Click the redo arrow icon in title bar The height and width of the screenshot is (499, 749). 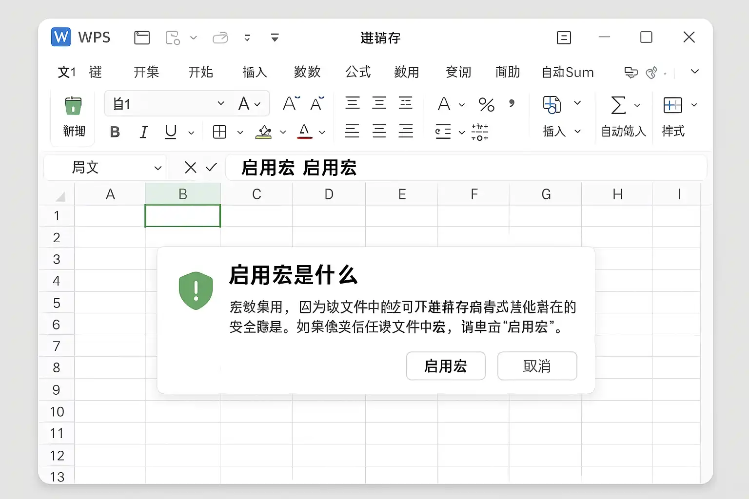[220, 38]
